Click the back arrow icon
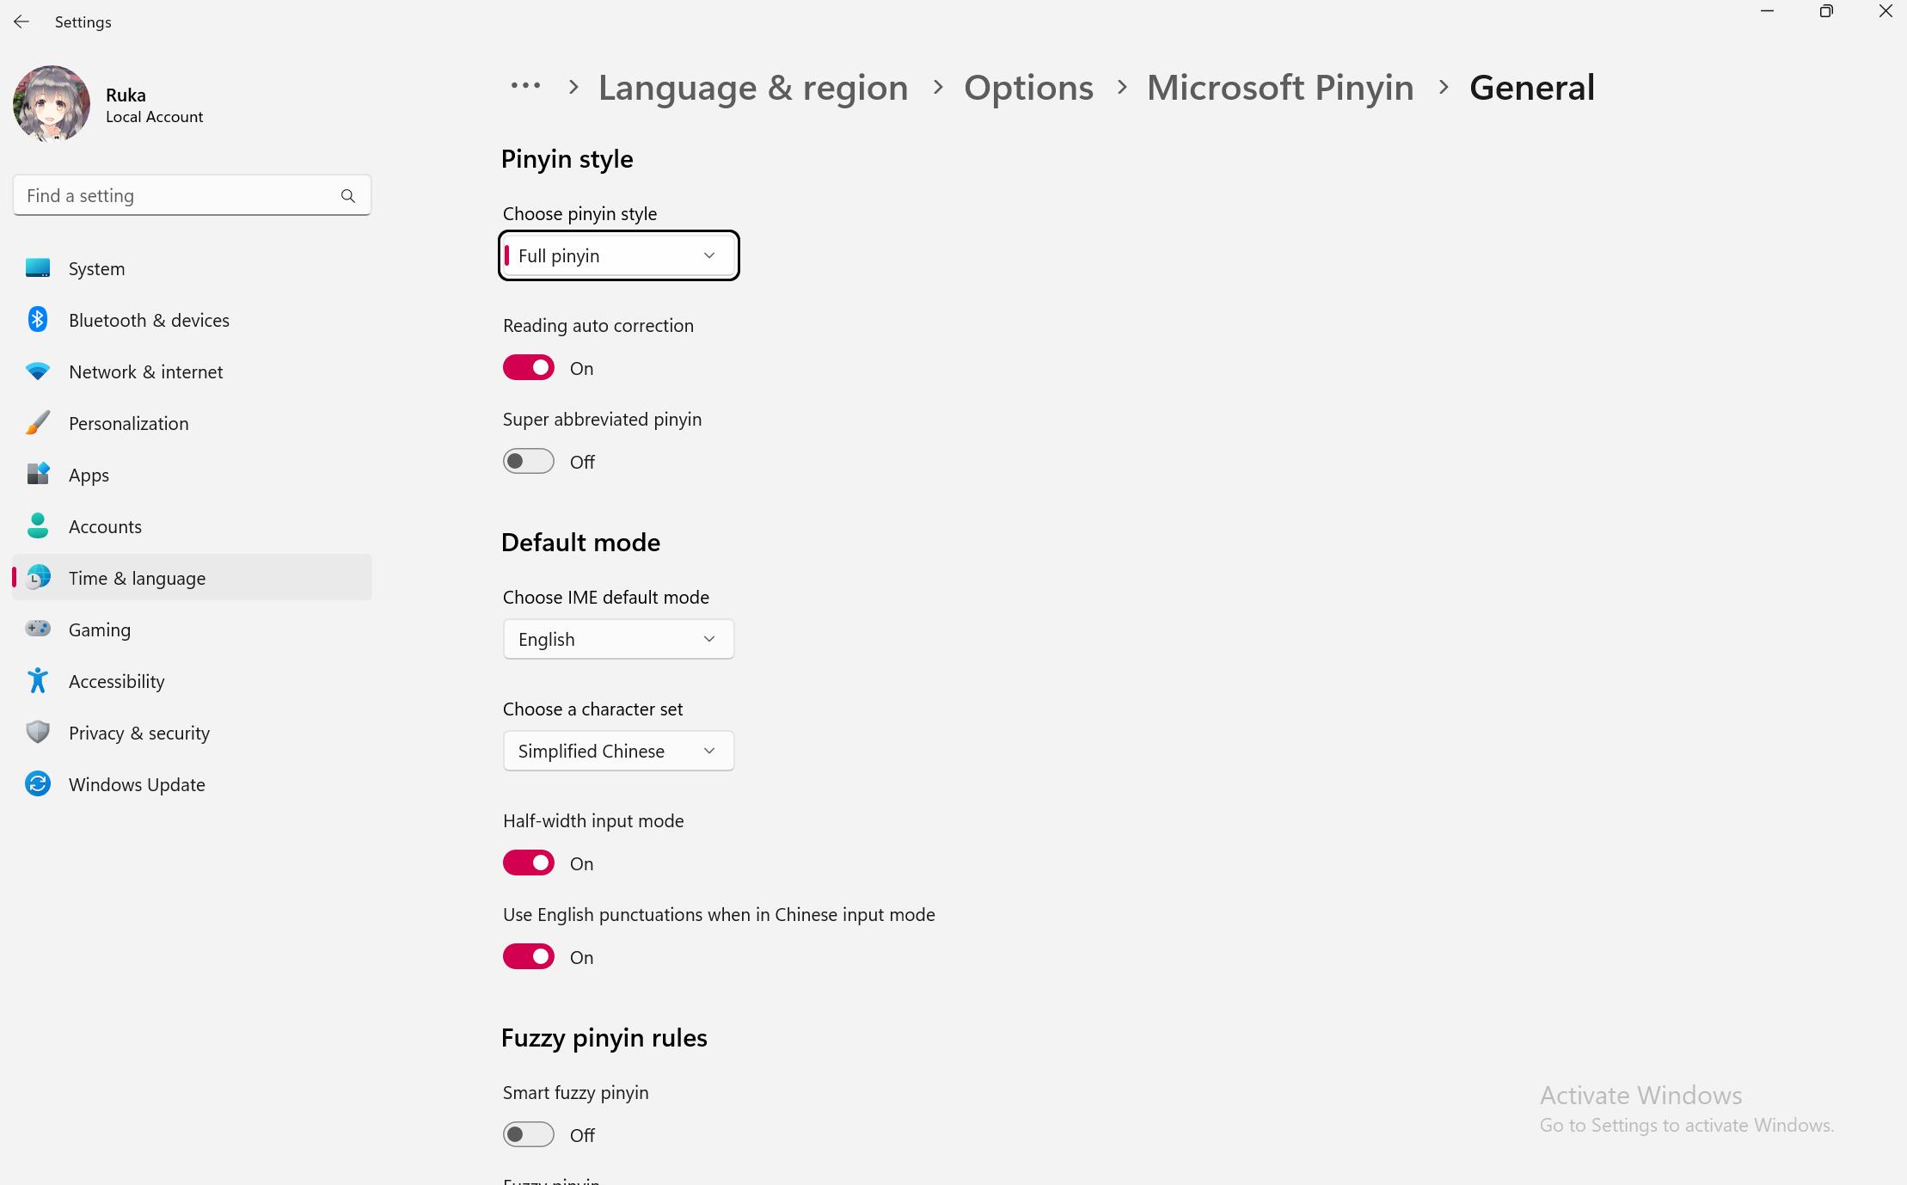Screen dimensions: 1907x1185 [x=21, y=21]
